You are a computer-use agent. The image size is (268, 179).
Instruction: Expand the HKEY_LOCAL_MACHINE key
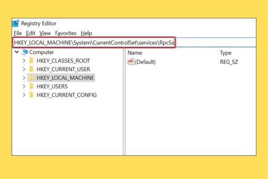tap(24, 78)
